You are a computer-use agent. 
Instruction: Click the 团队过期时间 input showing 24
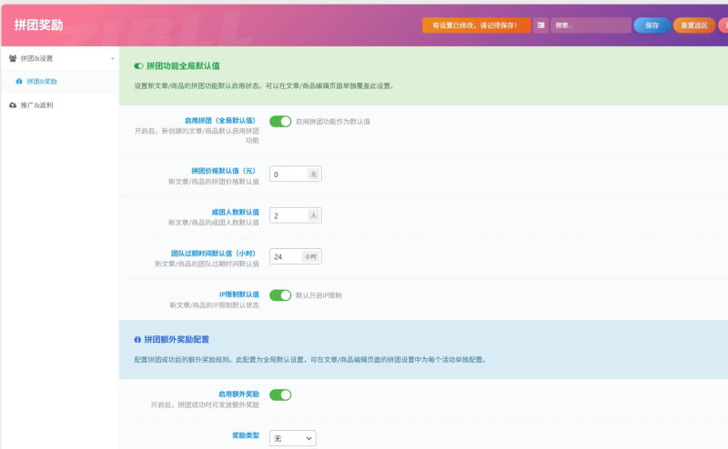point(286,256)
